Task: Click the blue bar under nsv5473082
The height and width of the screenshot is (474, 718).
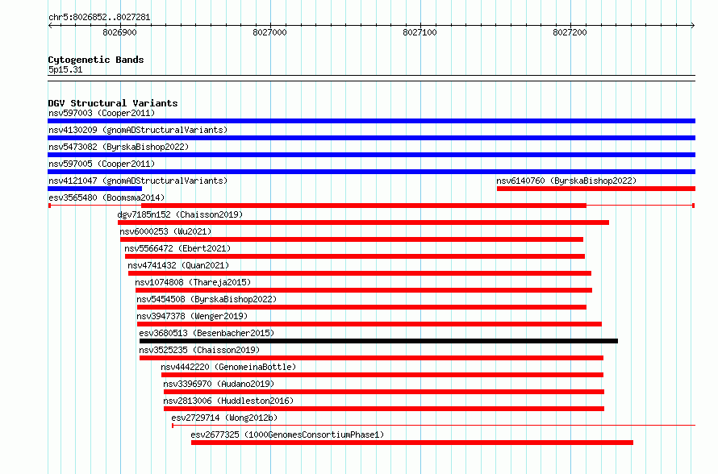Action: 371,155
